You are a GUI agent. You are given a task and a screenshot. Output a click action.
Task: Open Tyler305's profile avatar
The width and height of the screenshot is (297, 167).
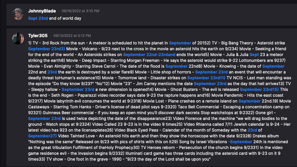click(18, 38)
